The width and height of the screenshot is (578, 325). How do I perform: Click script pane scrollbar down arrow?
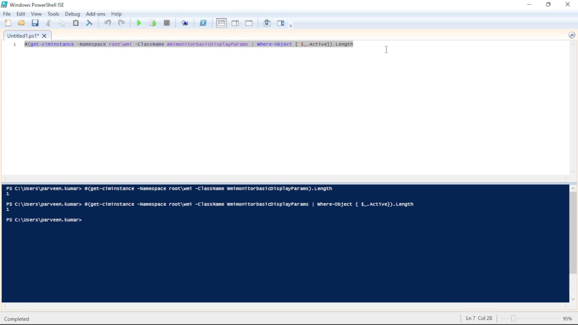(573, 172)
